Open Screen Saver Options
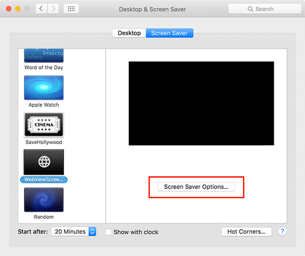 [196, 187]
